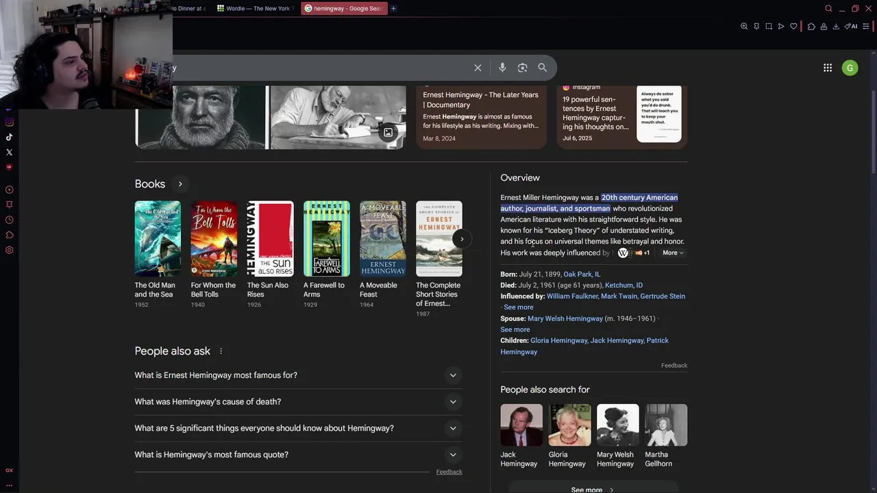This screenshot has height=493, width=877.
Task: Open history clock icon in sidebar
Action: [x=9, y=220]
